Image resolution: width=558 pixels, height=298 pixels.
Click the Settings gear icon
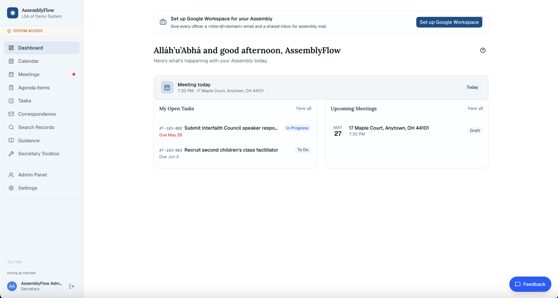pyautogui.click(x=11, y=188)
